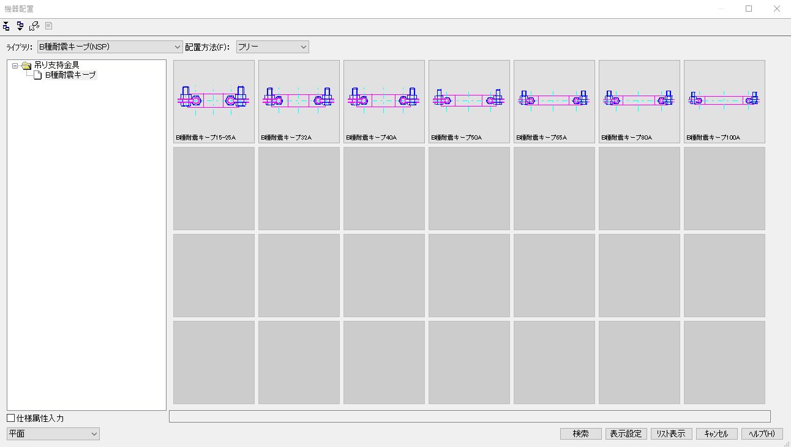Viewport: 791px width, 447px height.
Task: Click the リスト表示 button
Action: [x=671, y=434]
